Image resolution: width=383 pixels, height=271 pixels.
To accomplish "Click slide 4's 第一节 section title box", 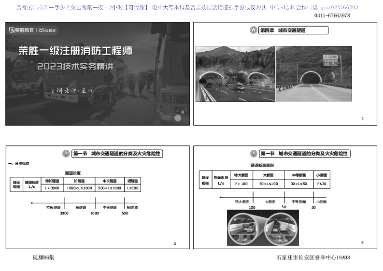I will click(x=304, y=154).
